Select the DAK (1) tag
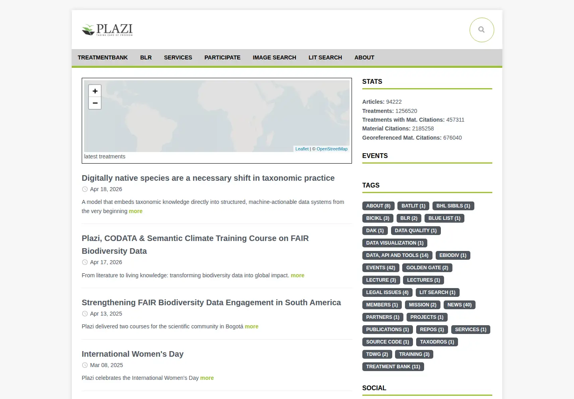The height and width of the screenshot is (399, 574). point(375,231)
